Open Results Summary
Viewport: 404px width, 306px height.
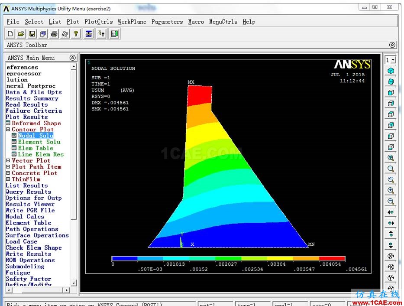[x=32, y=98]
